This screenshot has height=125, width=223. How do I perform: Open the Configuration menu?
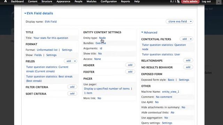[109, 1]
